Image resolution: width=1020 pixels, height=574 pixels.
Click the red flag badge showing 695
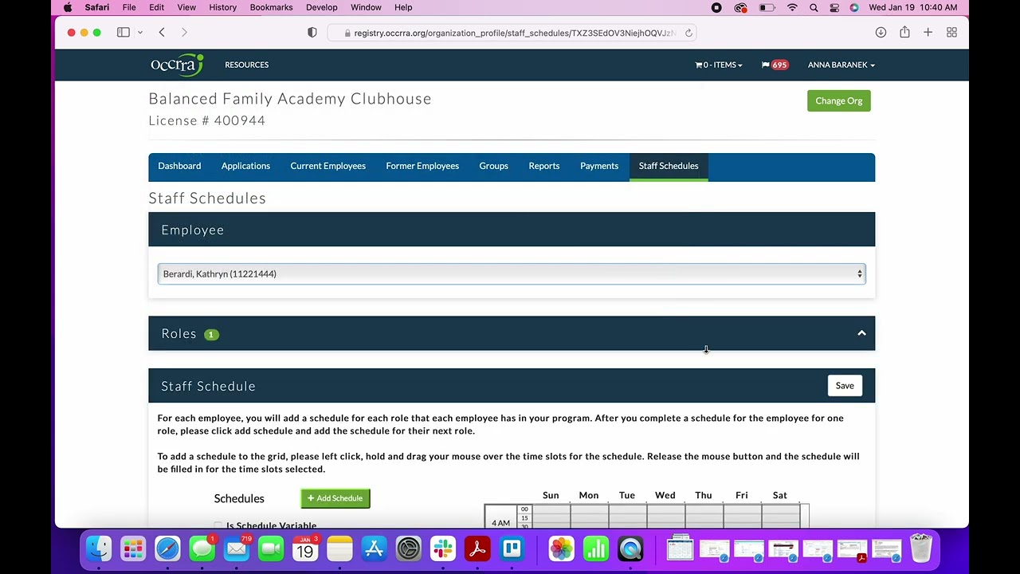tap(774, 65)
